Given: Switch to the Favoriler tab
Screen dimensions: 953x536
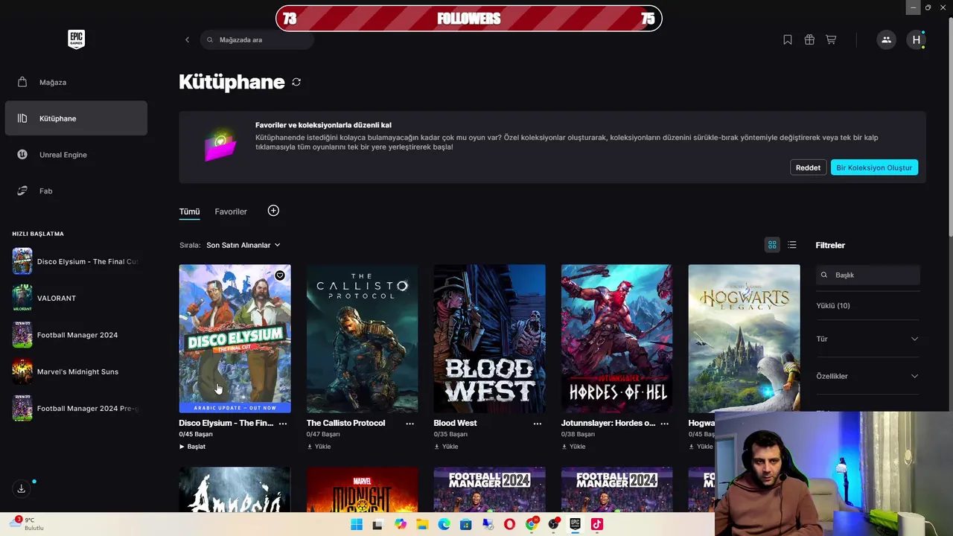Looking at the screenshot, I should (231, 211).
